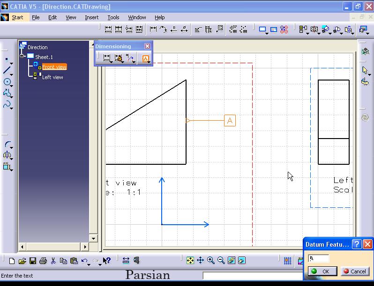Collapse the Sheet.1 tree node
The width and height of the screenshot is (374, 286).
[x=22, y=56]
